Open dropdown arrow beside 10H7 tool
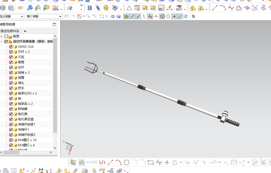Viewport: 271px width, 173px height. coord(185,10)
